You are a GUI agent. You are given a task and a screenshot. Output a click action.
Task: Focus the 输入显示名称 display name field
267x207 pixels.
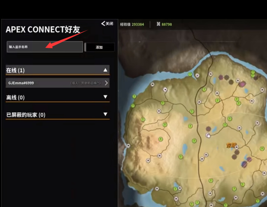point(44,47)
